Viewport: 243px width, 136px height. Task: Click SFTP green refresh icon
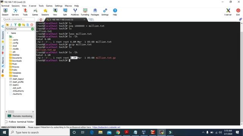(19, 25)
